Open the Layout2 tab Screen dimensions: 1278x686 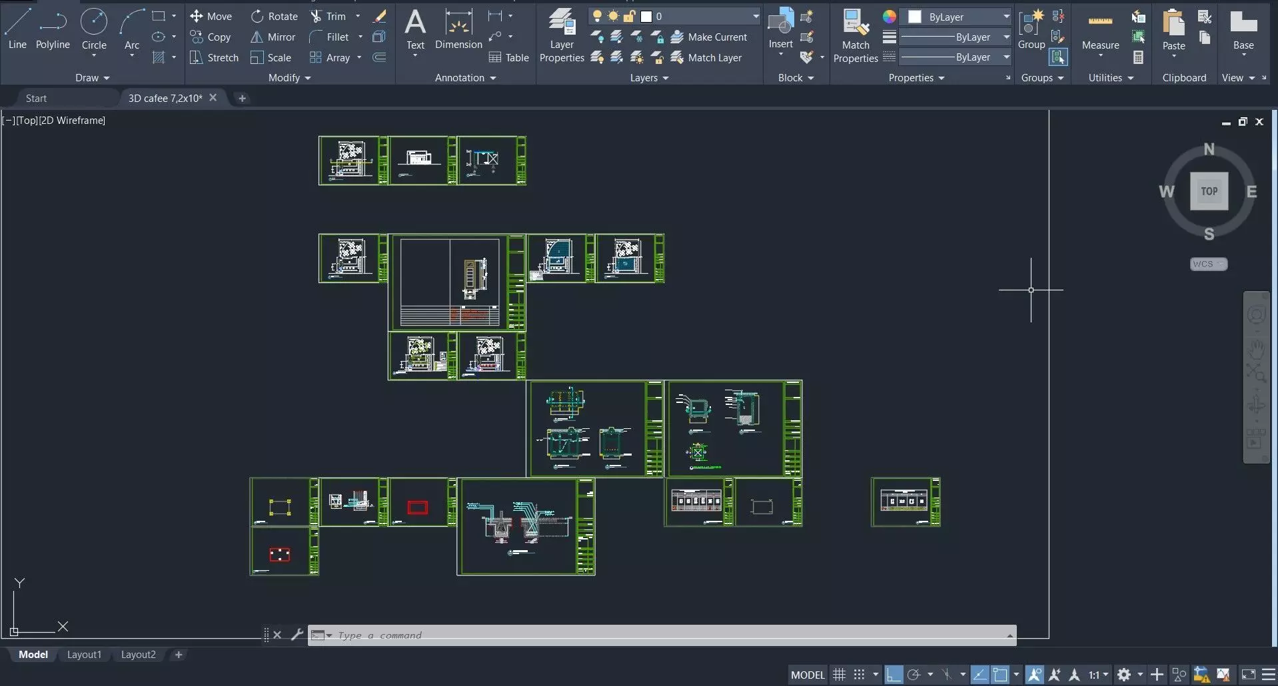pos(138,655)
